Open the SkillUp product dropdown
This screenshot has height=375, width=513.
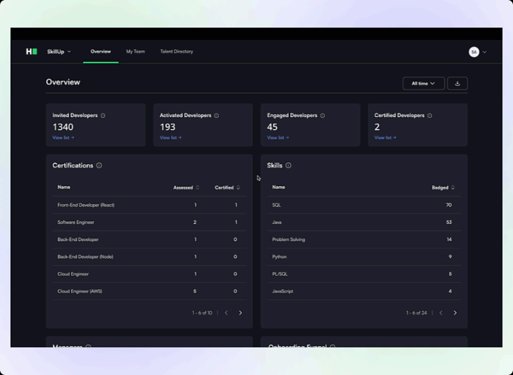click(59, 52)
